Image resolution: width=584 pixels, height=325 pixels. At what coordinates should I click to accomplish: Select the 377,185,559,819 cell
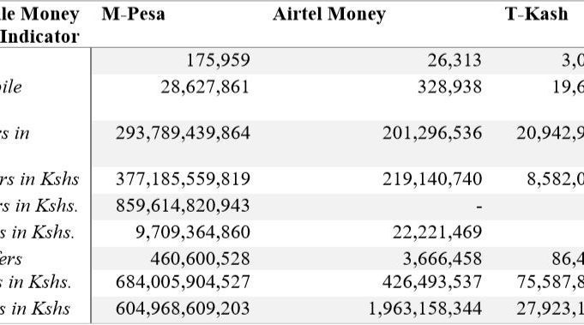pos(183,179)
